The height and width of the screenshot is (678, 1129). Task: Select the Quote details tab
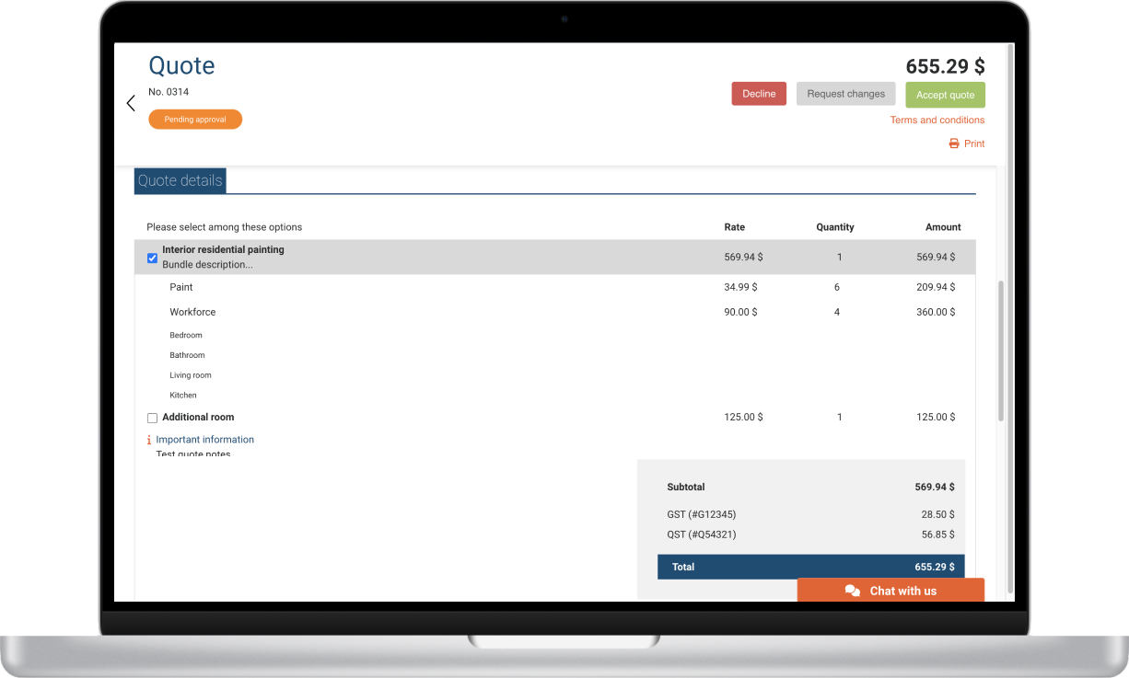[180, 181]
